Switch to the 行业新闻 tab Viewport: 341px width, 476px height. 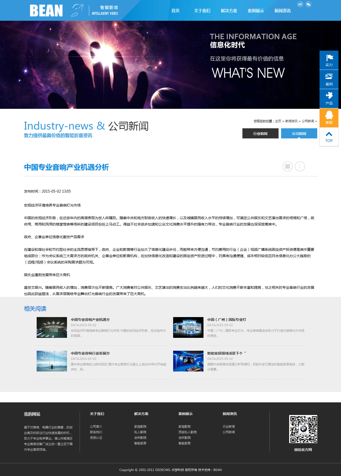(260, 133)
